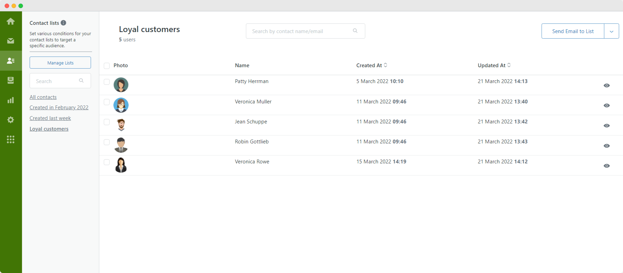Image resolution: width=623 pixels, height=273 pixels.
Task: Click magnifier icon in lists search box
Action: click(x=81, y=81)
